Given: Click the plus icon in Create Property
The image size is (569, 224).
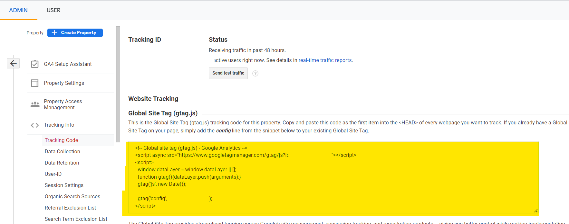Looking at the screenshot, I should tap(54, 33).
